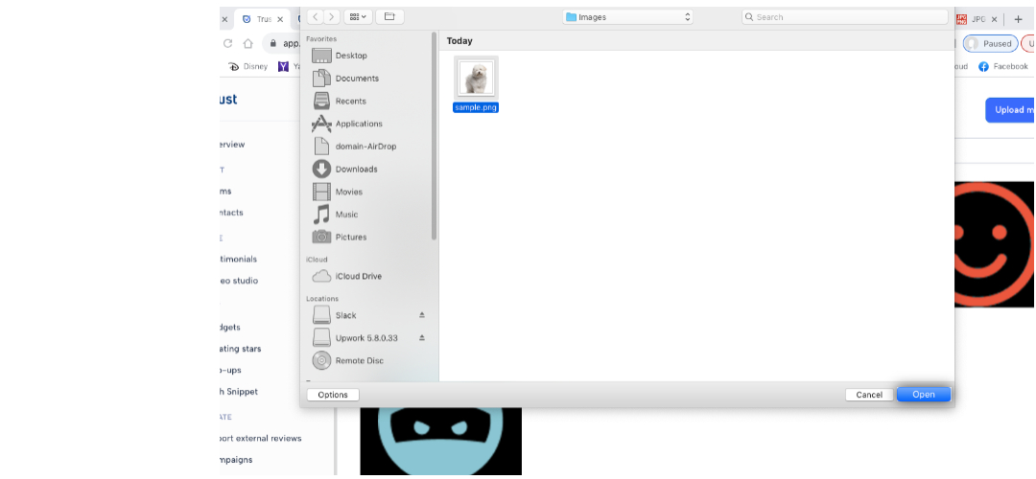Open Pop-ups in the web app sidebar
The image size is (1036, 479).
[x=230, y=370]
